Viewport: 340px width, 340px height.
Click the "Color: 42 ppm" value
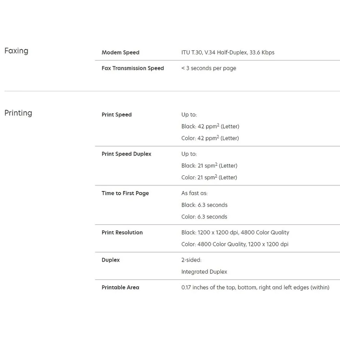pos(197,138)
